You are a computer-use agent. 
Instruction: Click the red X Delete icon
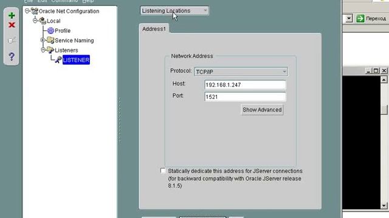pos(12,25)
